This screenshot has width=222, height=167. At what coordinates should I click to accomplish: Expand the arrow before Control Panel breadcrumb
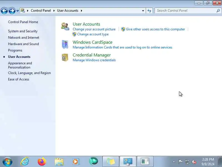[28, 11]
